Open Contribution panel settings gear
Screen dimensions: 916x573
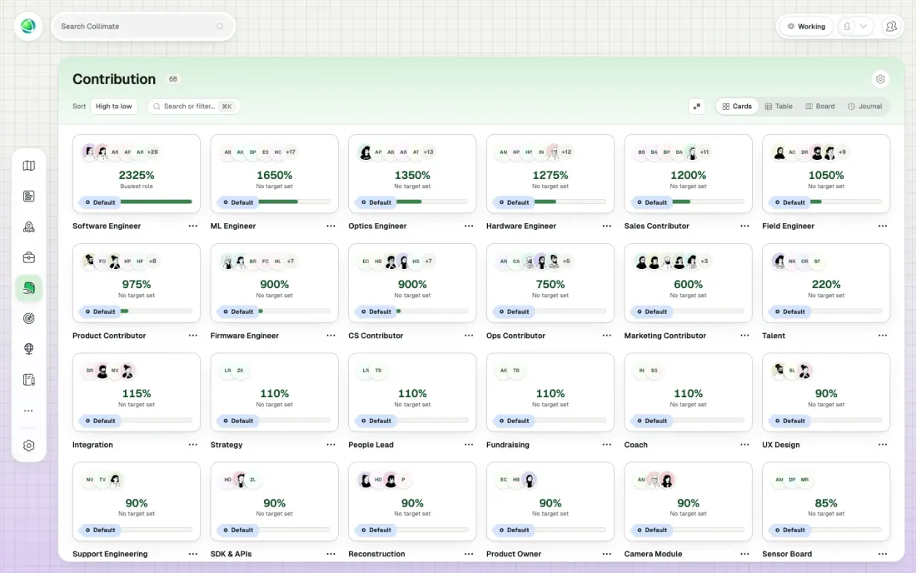[x=880, y=79]
